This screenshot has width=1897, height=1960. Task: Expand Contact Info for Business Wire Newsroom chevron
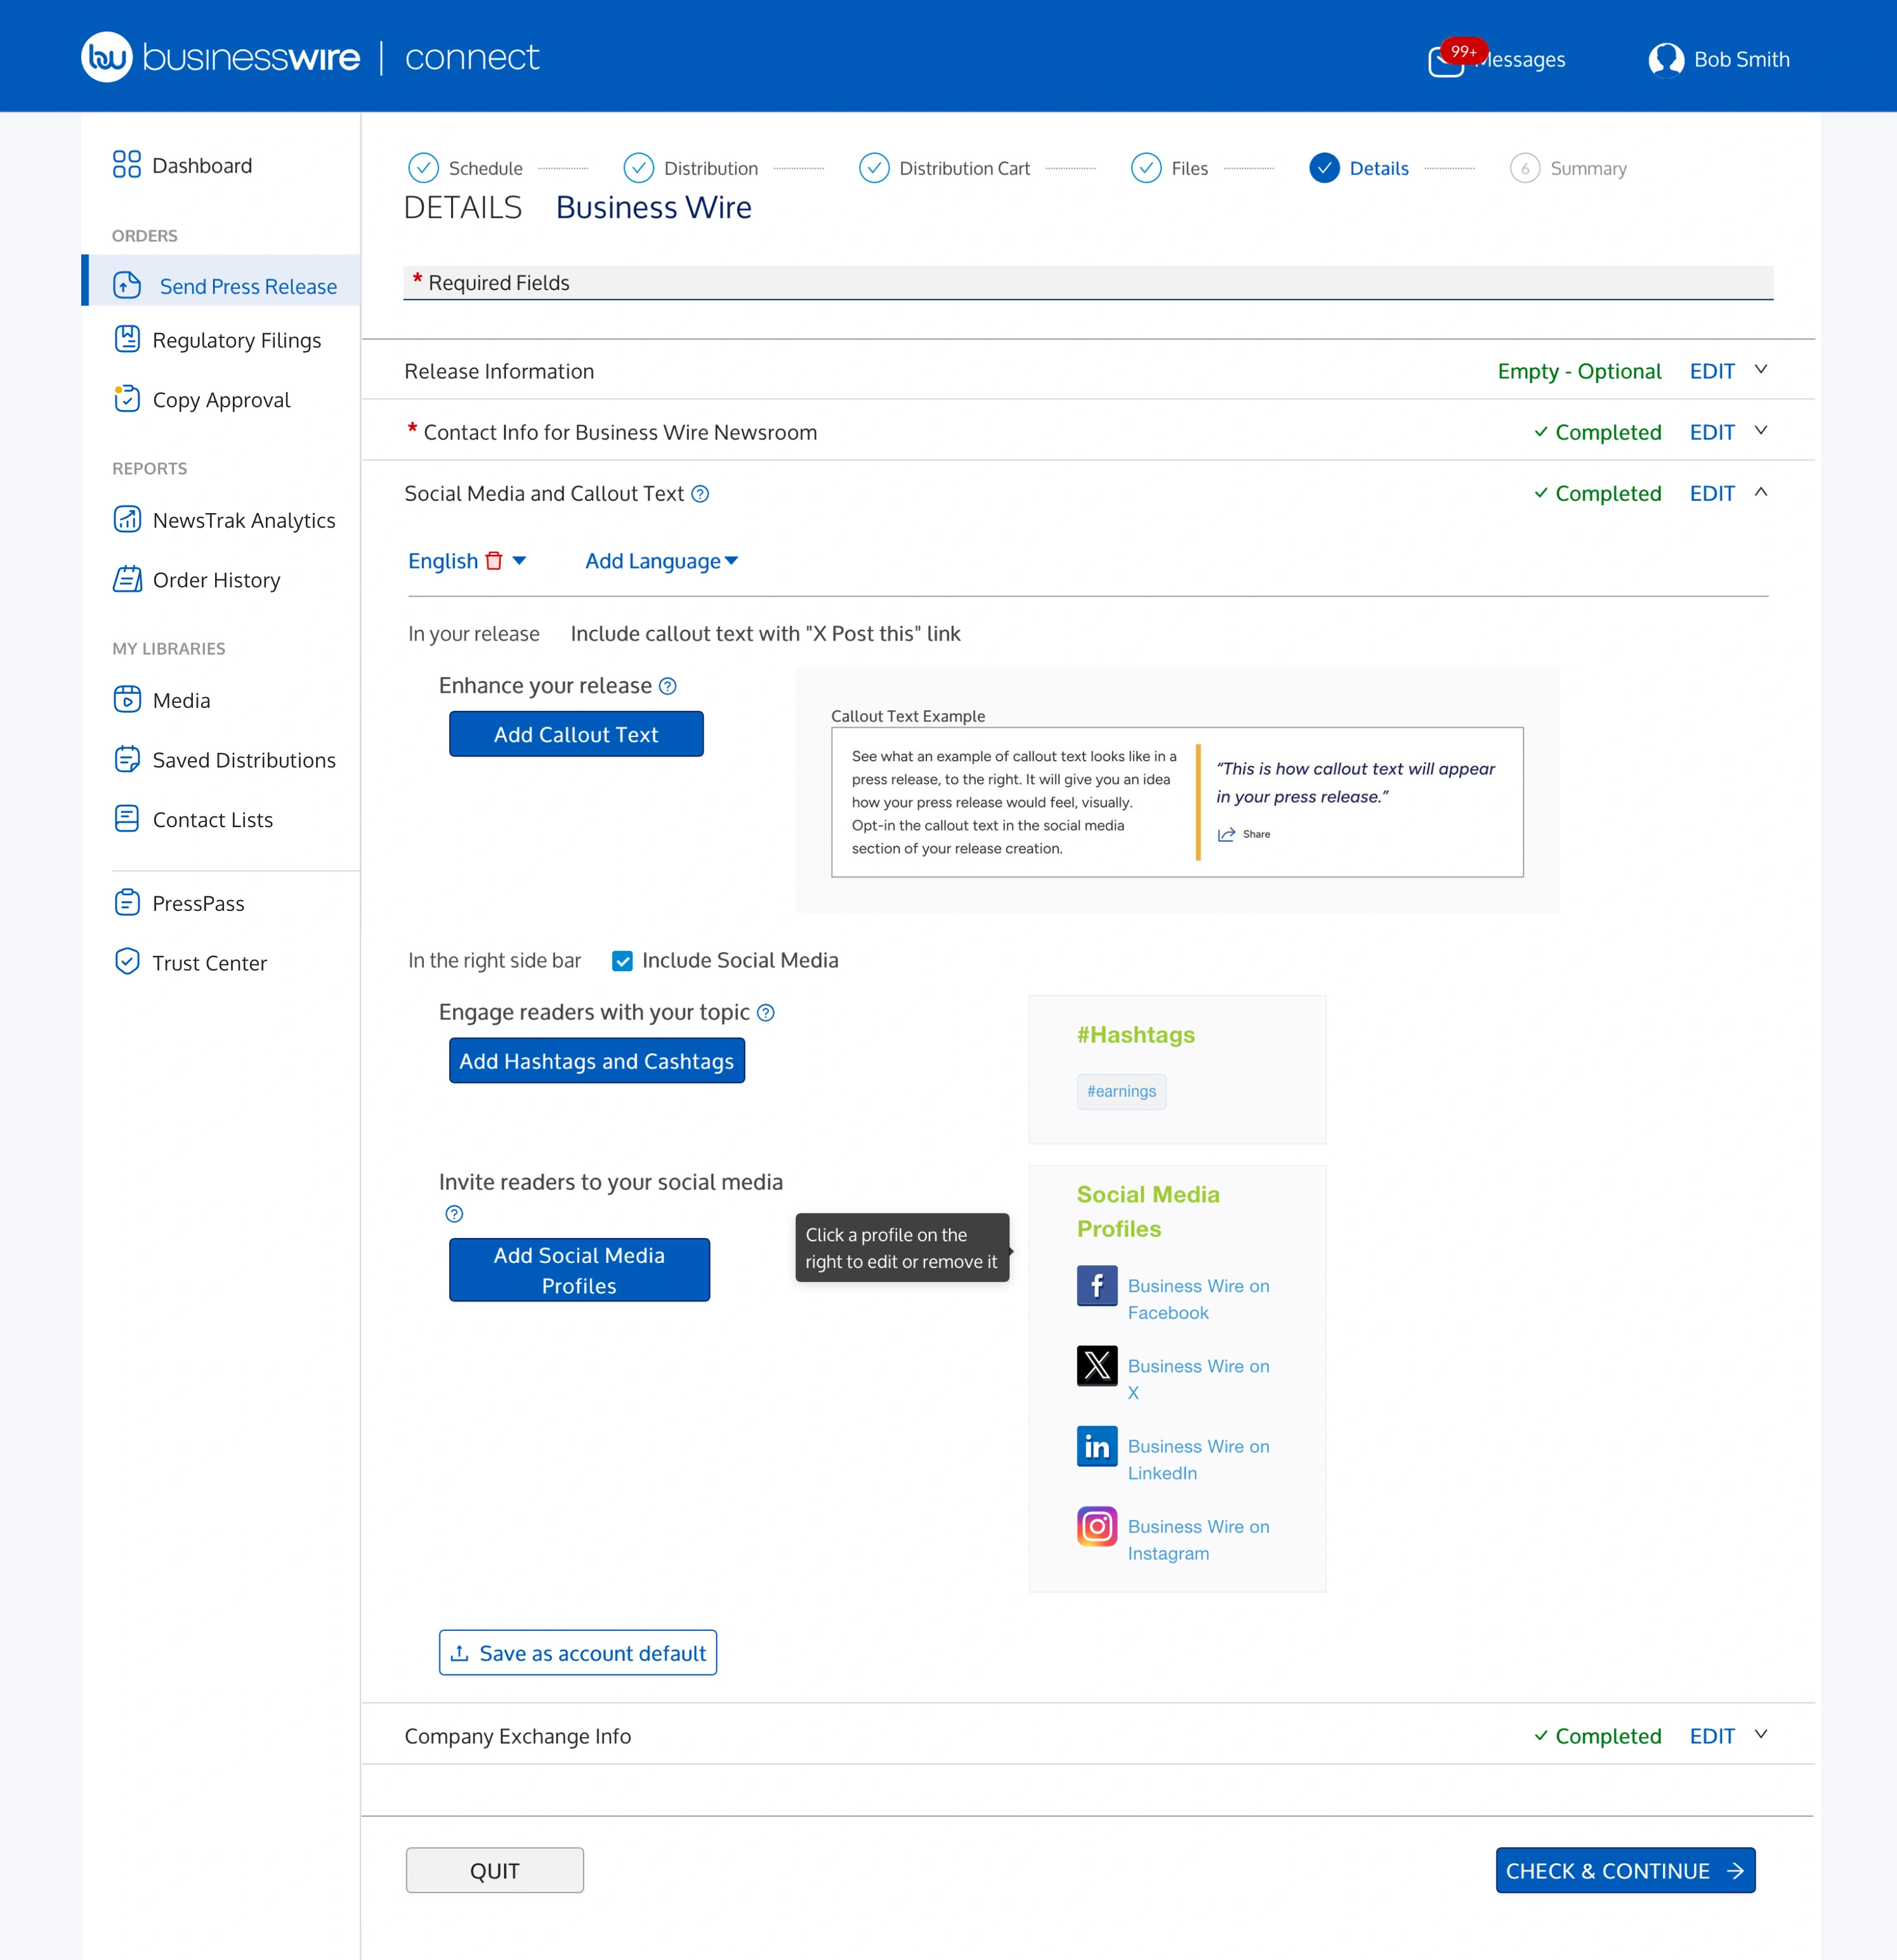[x=1761, y=431]
